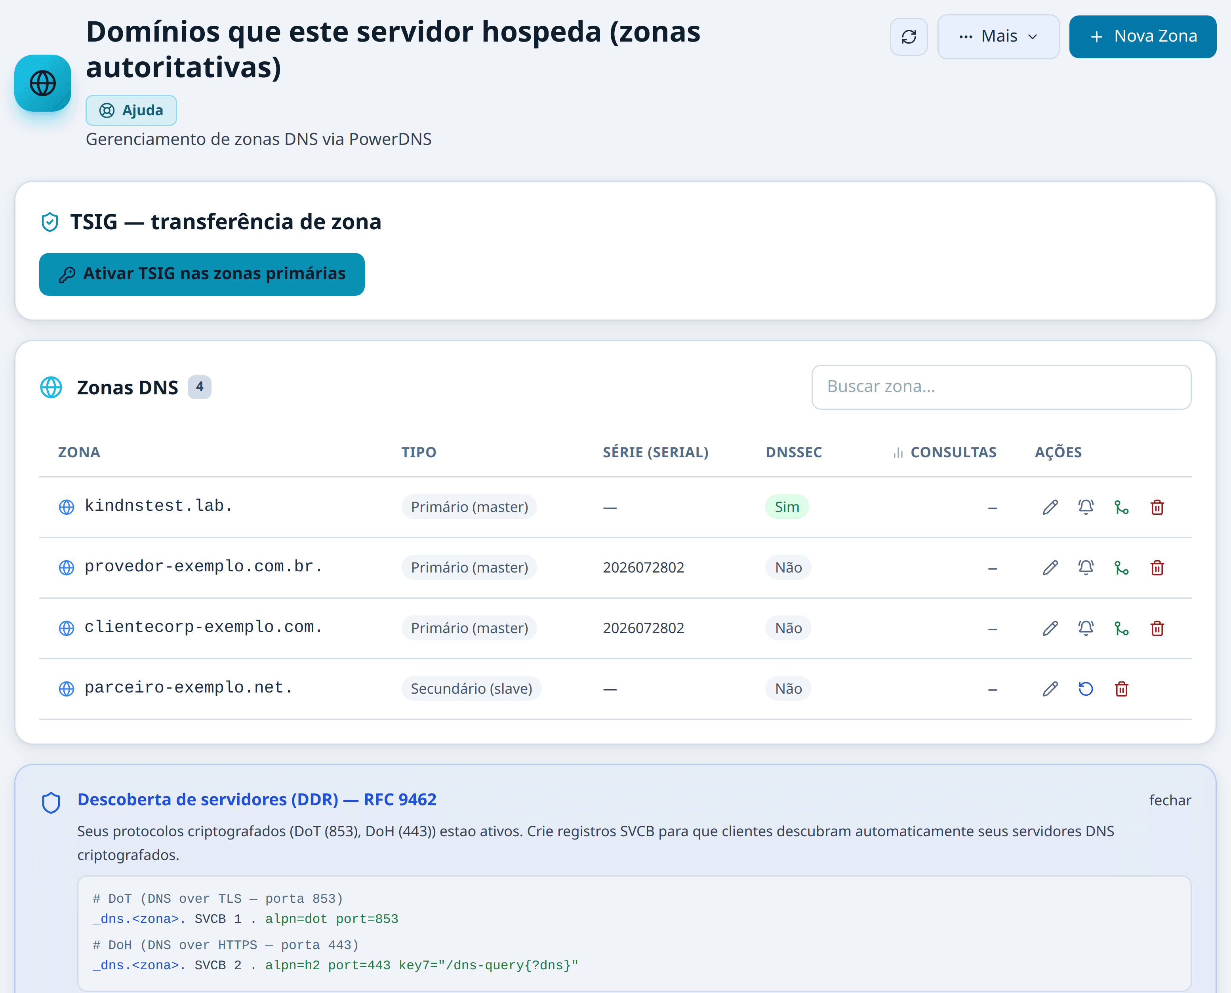The image size is (1231, 993).
Task: Click globe icon beside kindnstest.lab.
Action: (67, 507)
